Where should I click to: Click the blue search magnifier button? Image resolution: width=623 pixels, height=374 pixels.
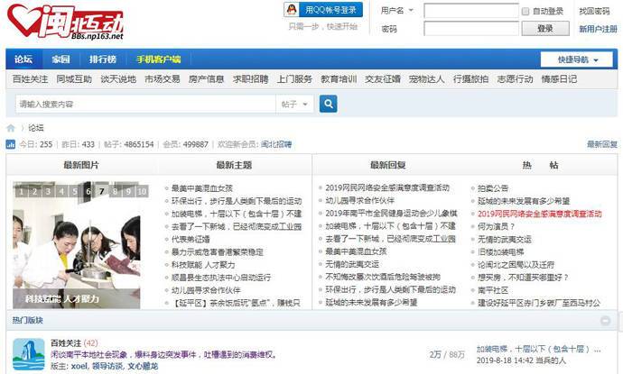pyautogui.click(x=328, y=104)
